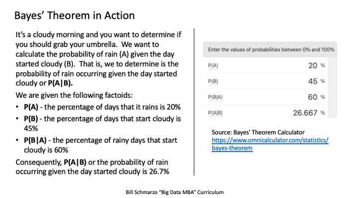This screenshot has height=198, width=352.
Task: Click the P(A|B) result field showing 26.667
Action: point(305,113)
